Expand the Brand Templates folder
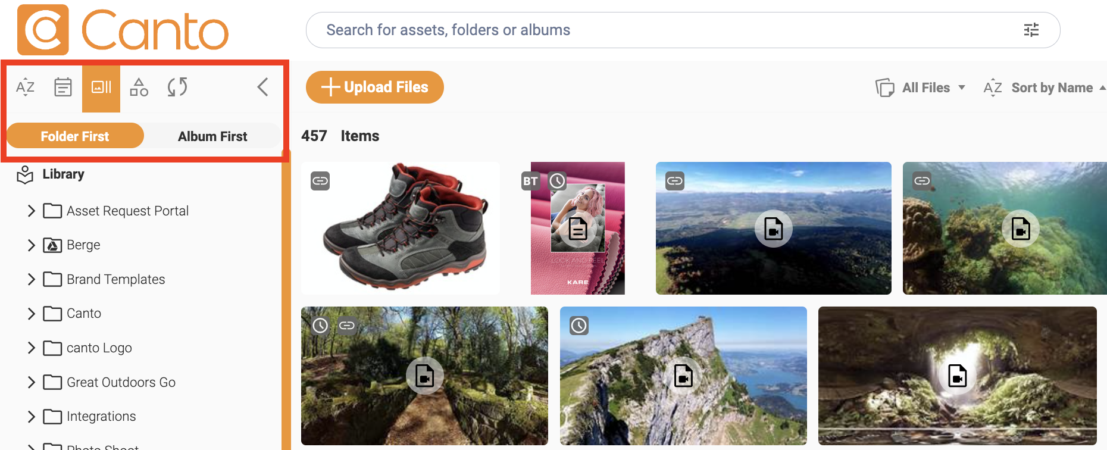 32,279
